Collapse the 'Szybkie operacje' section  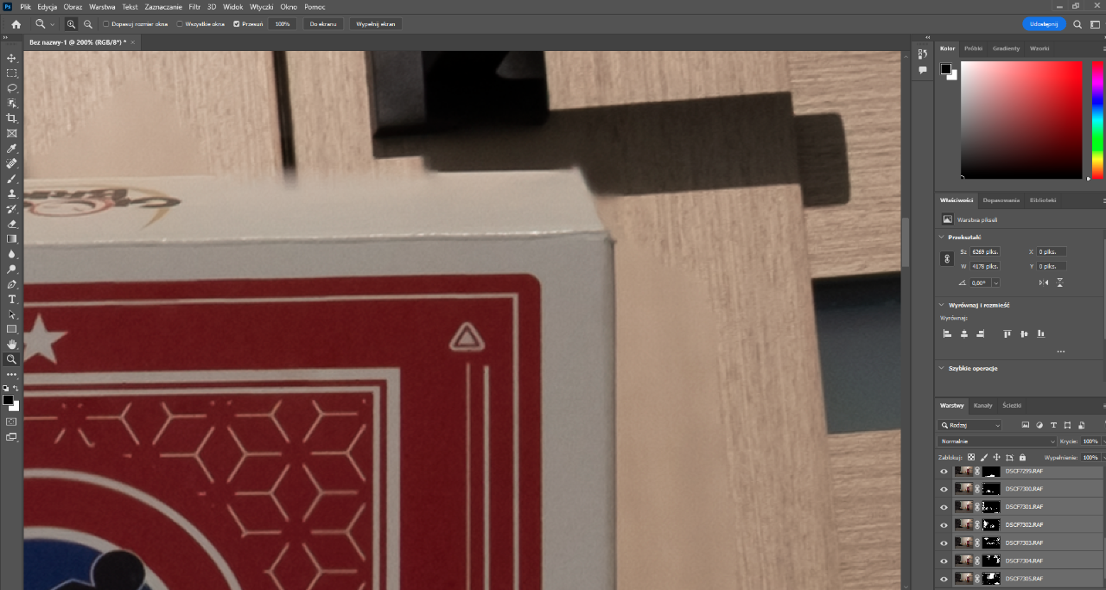click(941, 368)
